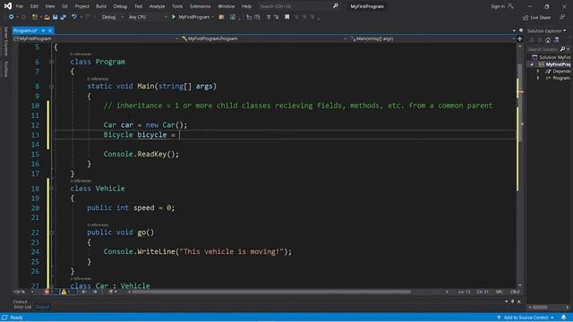Image resolution: width=573 pixels, height=322 pixels.
Task: Open the Tools menu
Action: pyautogui.click(x=177, y=6)
